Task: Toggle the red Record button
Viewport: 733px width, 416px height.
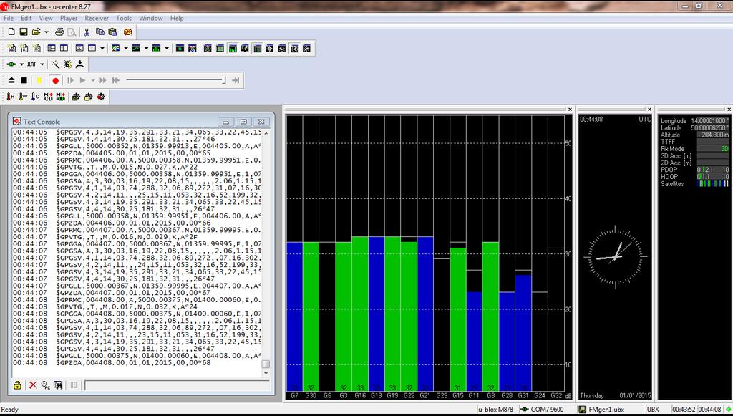Action: [x=55, y=80]
